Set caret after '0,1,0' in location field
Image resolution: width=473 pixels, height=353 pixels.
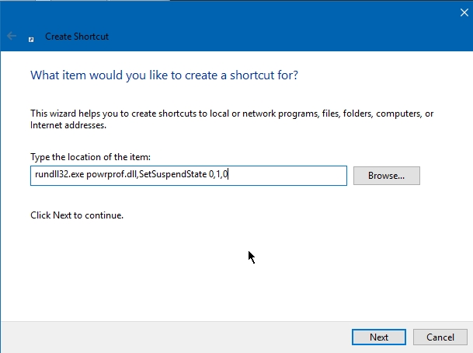coord(229,176)
